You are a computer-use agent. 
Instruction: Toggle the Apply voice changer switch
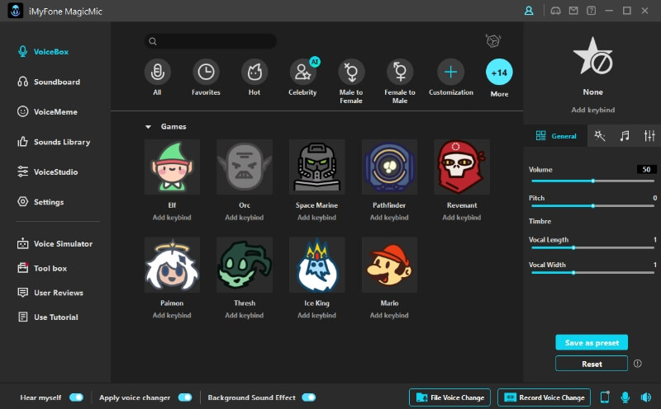click(x=185, y=397)
